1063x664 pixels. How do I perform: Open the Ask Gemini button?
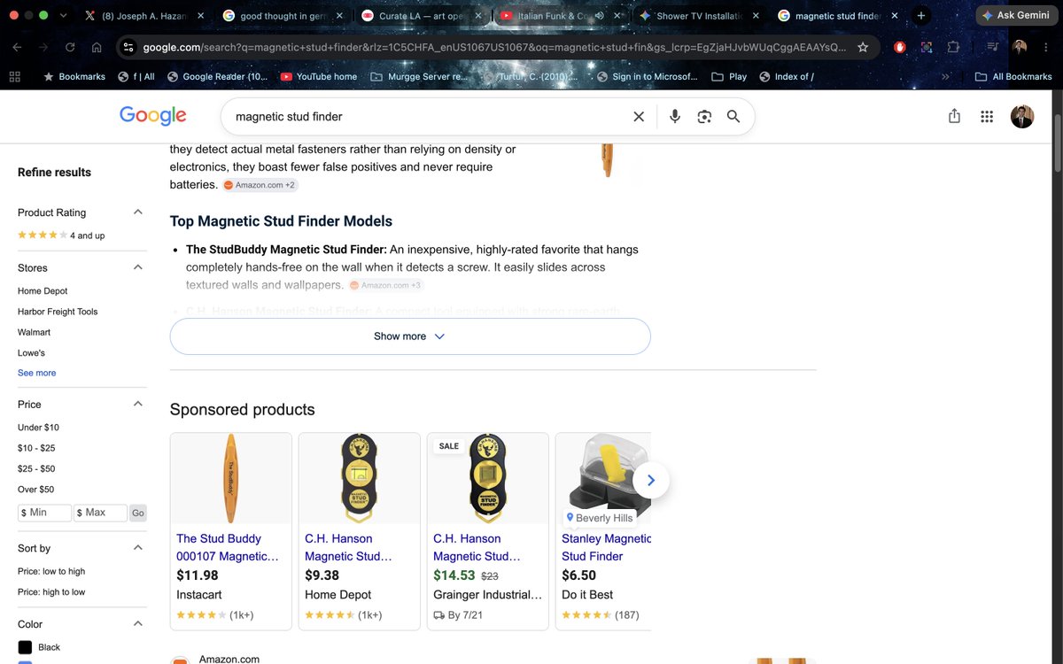click(1015, 16)
